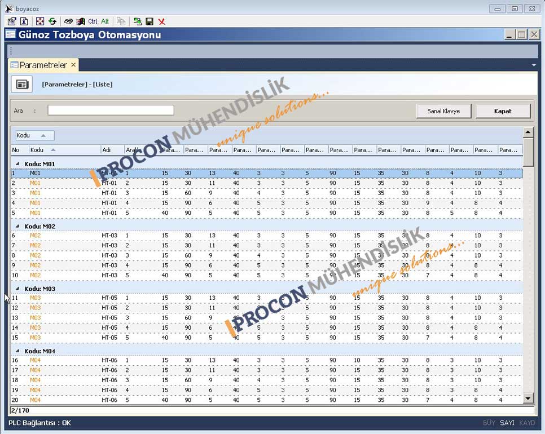Open the properties icon in the boyacoz toolbar
This screenshot has height=434, width=545.
pyautogui.click(x=12, y=21)
